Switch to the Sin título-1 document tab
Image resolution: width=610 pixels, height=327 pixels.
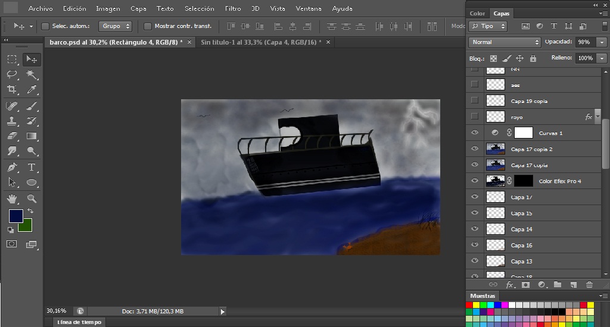tap(260, 42)
